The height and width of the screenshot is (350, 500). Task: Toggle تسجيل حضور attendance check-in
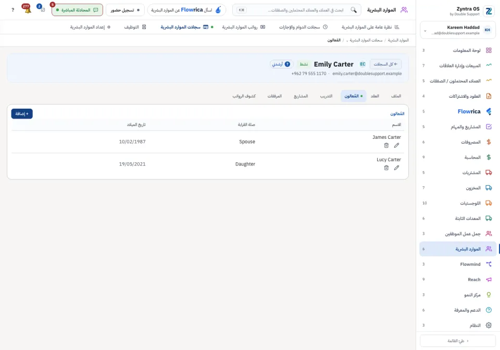pyautogui.click(x=125, y=10)
